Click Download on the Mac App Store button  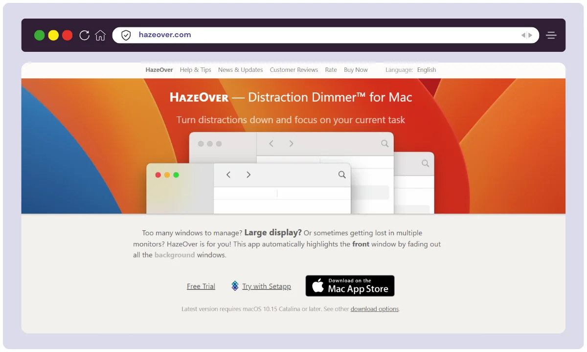(350, 286)
